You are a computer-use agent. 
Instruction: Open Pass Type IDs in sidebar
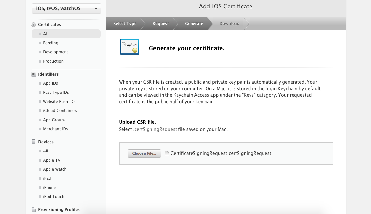click(x=56, y=93)
